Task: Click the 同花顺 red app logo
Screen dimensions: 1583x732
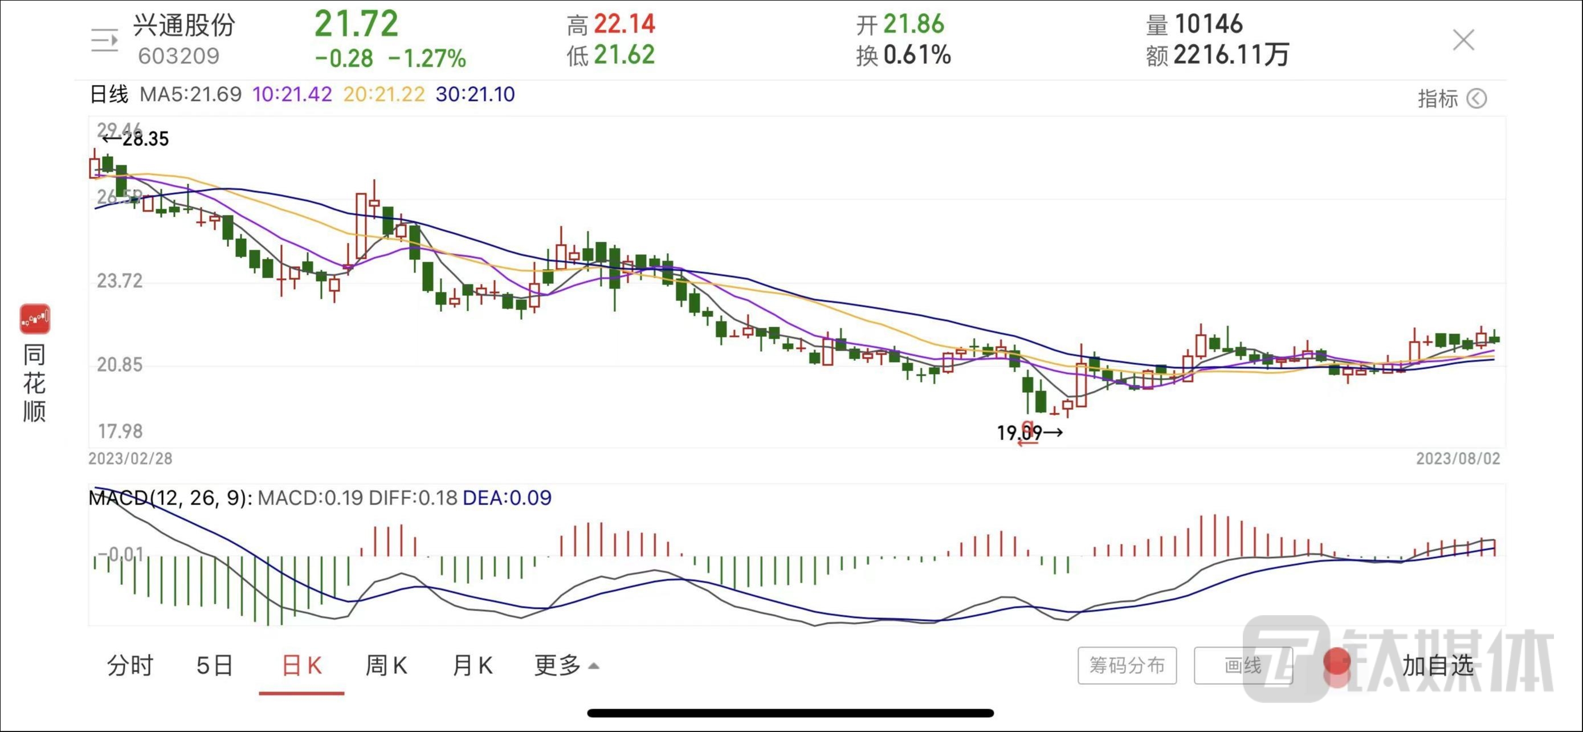Action: click(x=34, y=318)
